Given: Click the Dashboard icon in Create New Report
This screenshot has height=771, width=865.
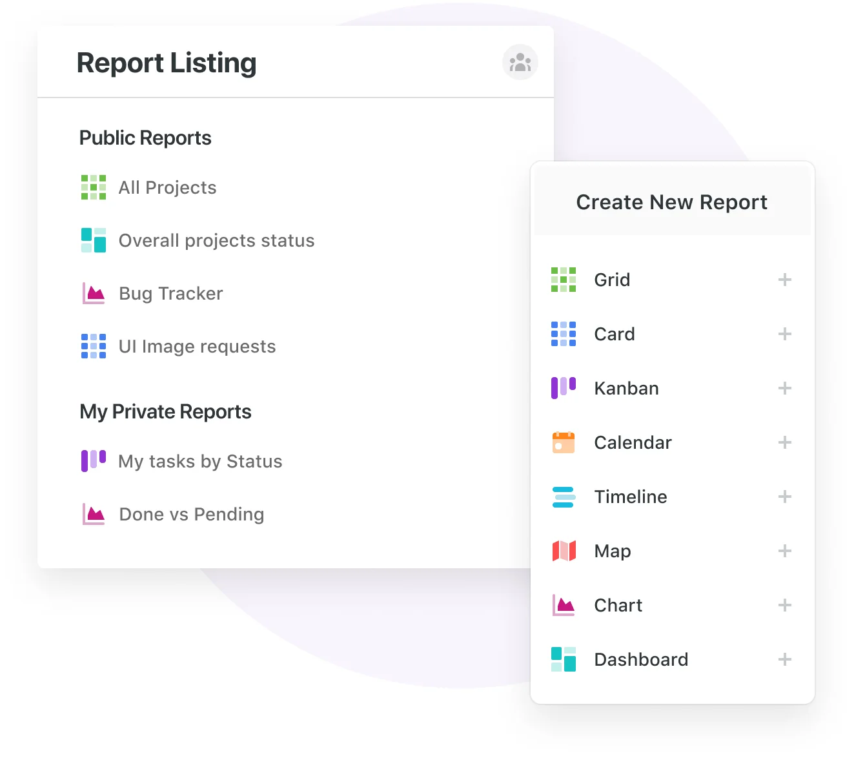Looking at the screenshot, I should click(564, 659).
